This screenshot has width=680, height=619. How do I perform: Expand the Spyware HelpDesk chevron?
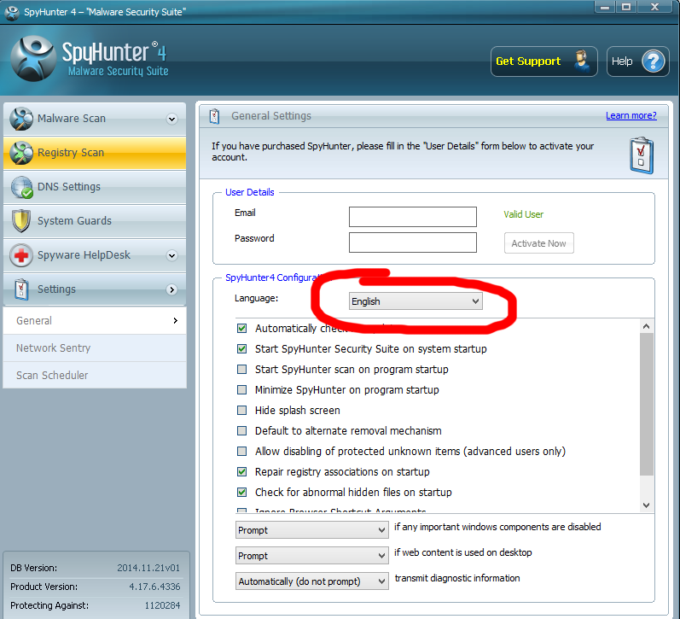tap(172, 255)
